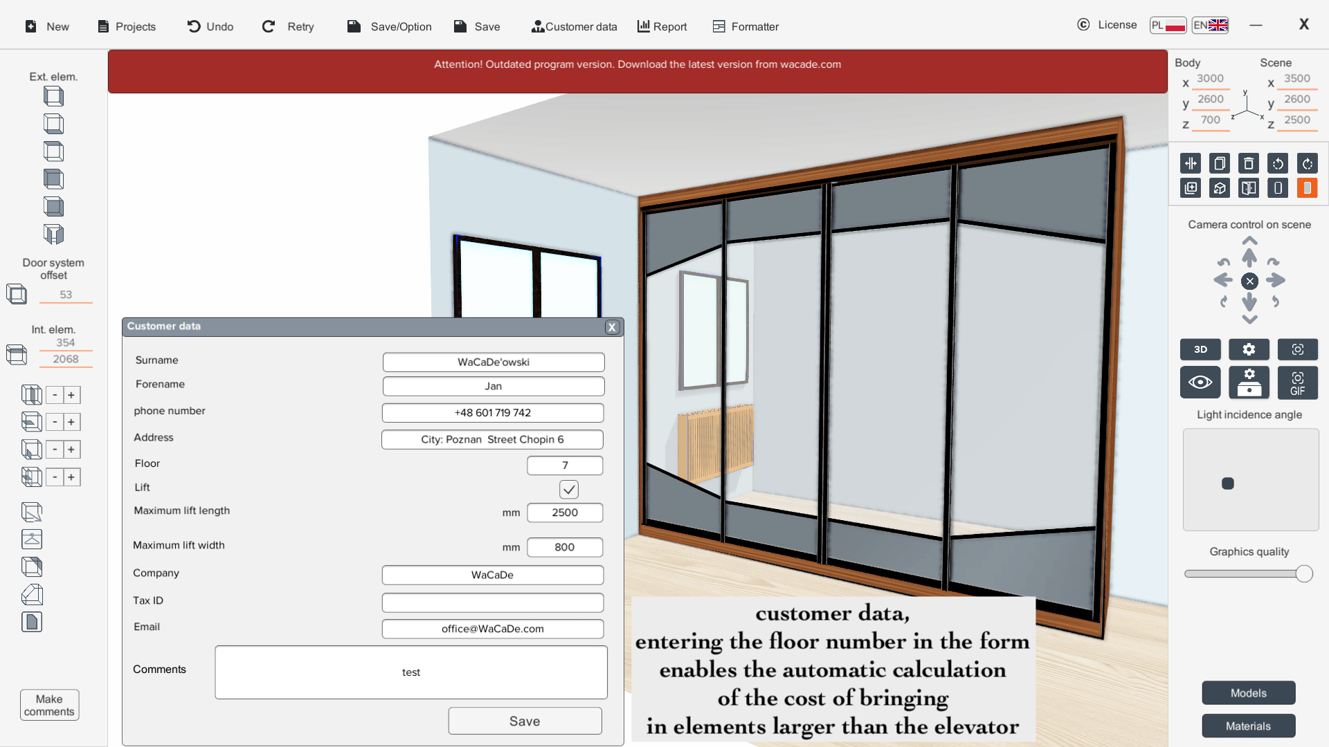
Task: Click the GIF capture icon
Action: pos(1297,382)
